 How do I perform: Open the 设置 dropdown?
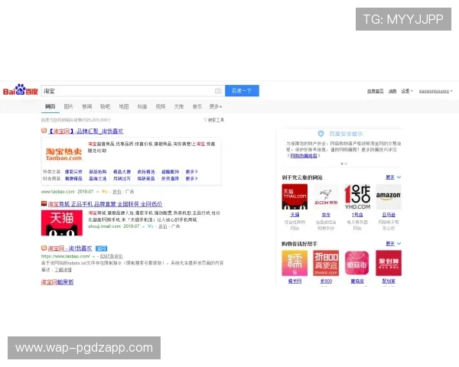pos(407,91)
